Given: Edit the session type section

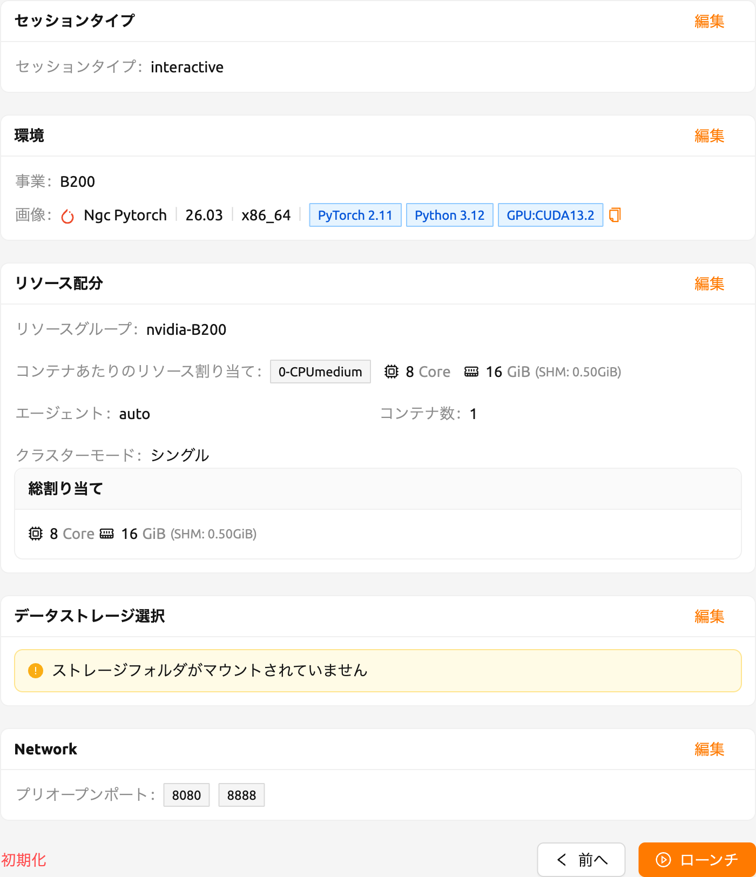Looking at the screenshot, I should pyautogui.click(x=709, y=21).
